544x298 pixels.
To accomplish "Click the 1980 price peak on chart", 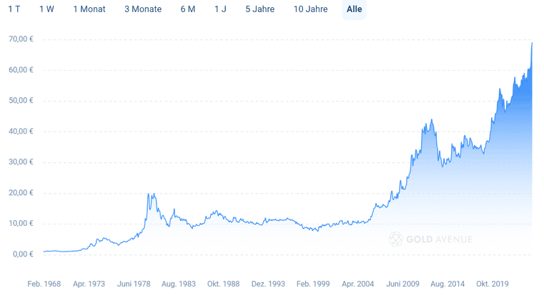I will coord(149,194).
